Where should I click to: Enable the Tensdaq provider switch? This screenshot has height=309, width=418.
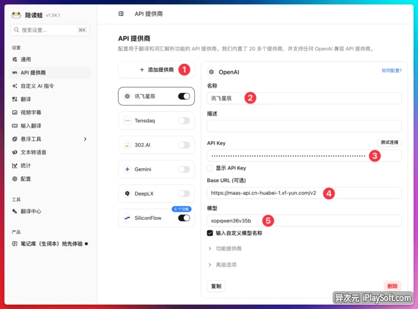click(184, 120)
